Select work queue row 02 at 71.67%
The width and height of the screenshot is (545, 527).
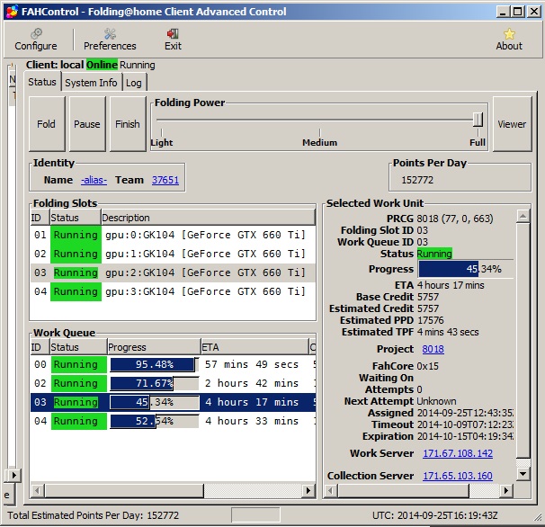click(x=173, y=383)
